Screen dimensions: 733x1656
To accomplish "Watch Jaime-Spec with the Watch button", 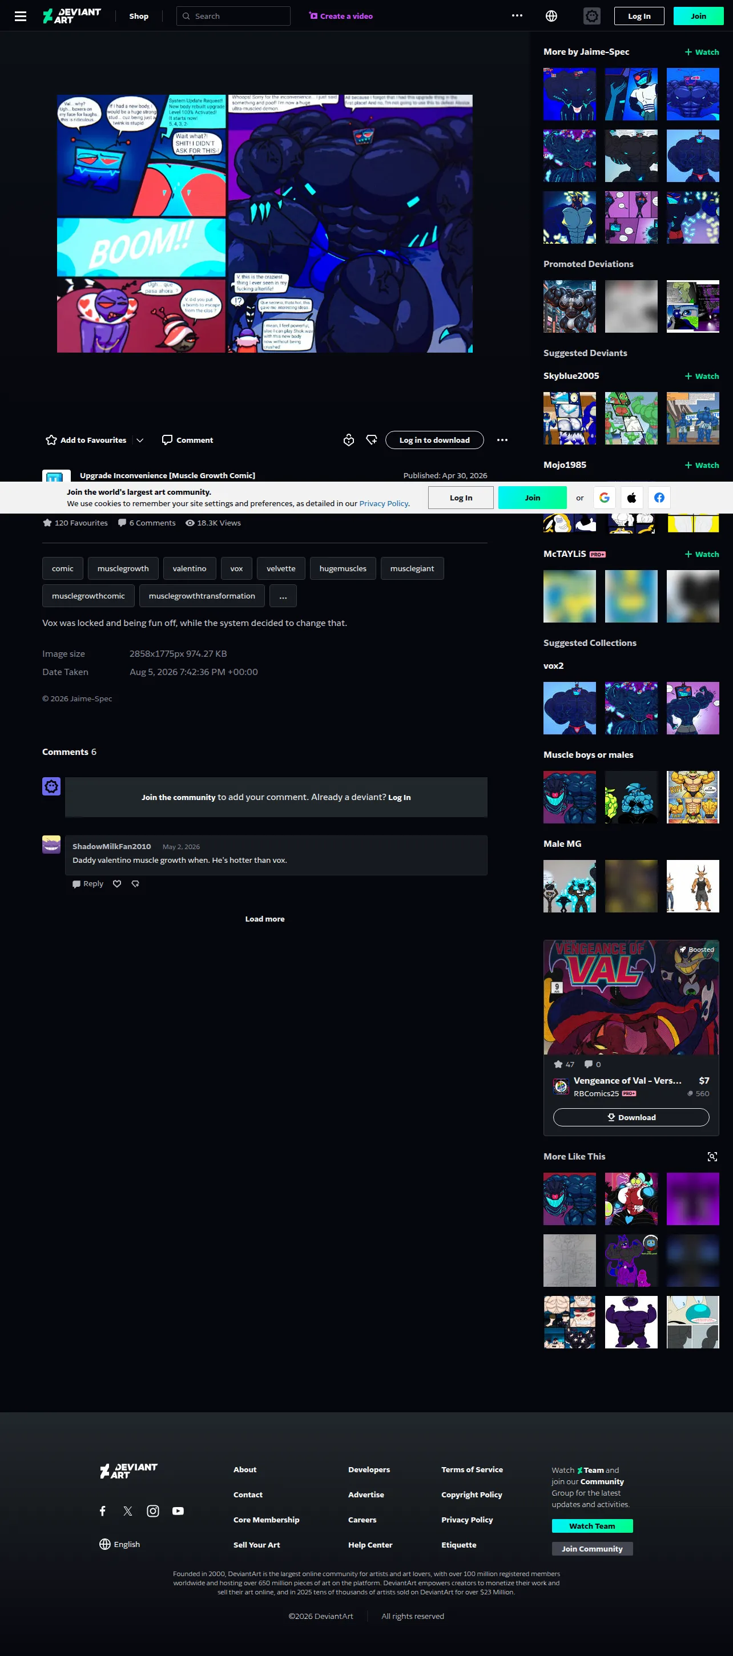I will point(702,52).
